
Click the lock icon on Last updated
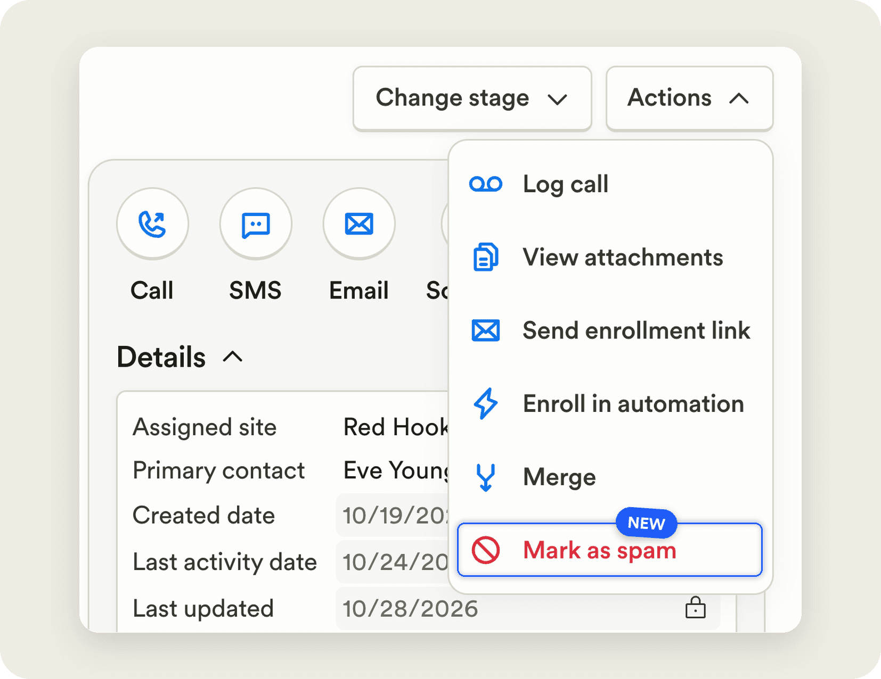[695, 607]
